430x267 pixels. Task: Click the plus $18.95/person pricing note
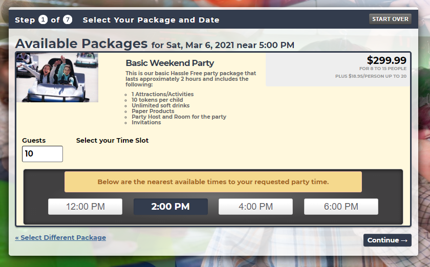click(371, 76)
